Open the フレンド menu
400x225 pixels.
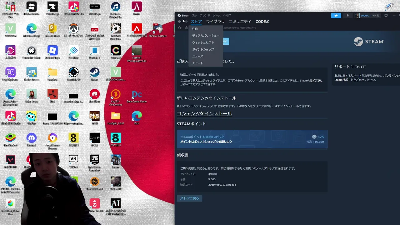[x=205, y=15]
